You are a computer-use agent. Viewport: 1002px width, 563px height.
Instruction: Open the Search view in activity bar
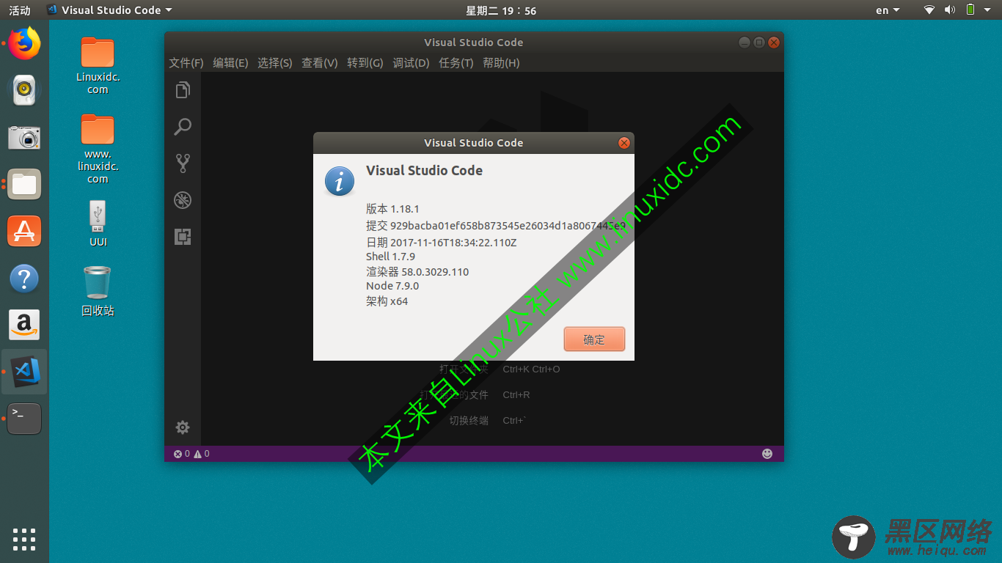pos(183,127)
